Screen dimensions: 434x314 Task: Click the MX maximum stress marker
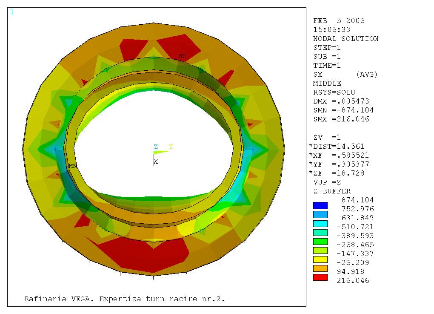click(x=182, y=56)
